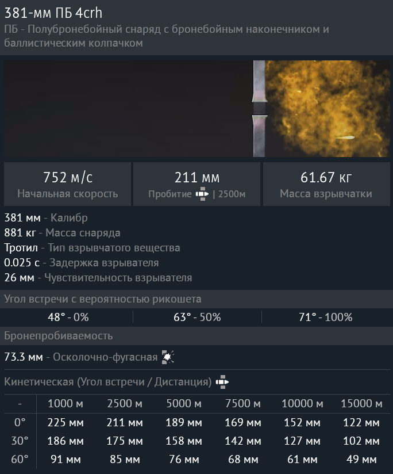This screenshot has height=474, width=393.
Task: Open the shell impact preview image
Action: point(196,109)
